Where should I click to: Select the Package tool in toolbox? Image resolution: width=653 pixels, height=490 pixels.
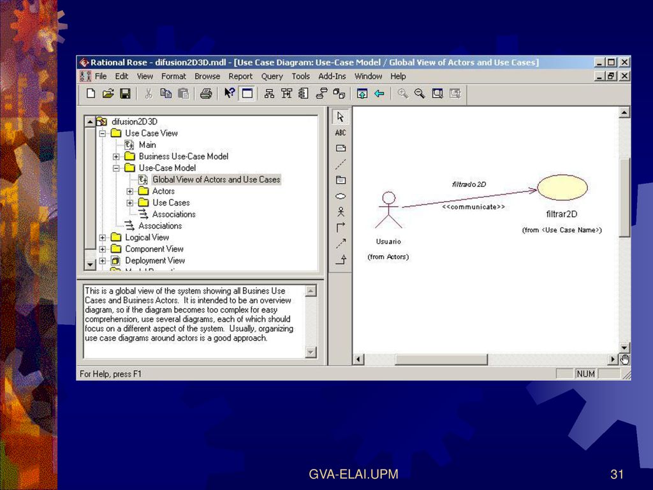341,181
